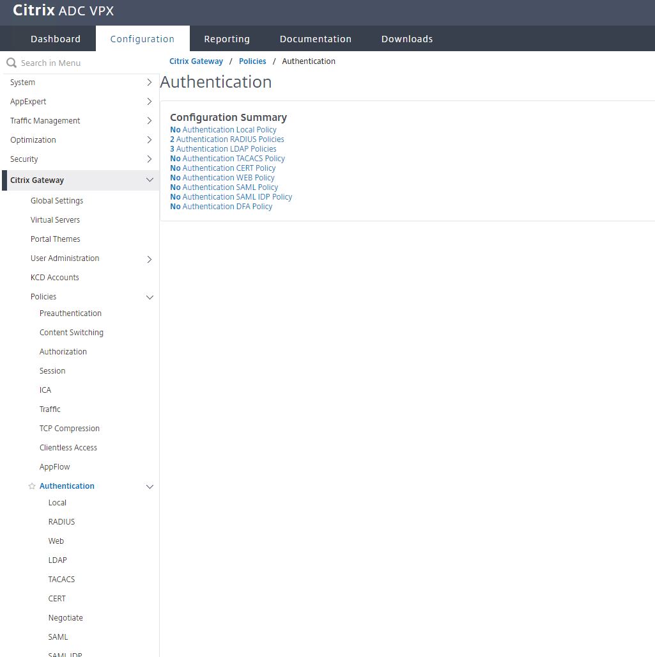Open TCP Compression policies
655x657 pixels.
coord(70,429)
